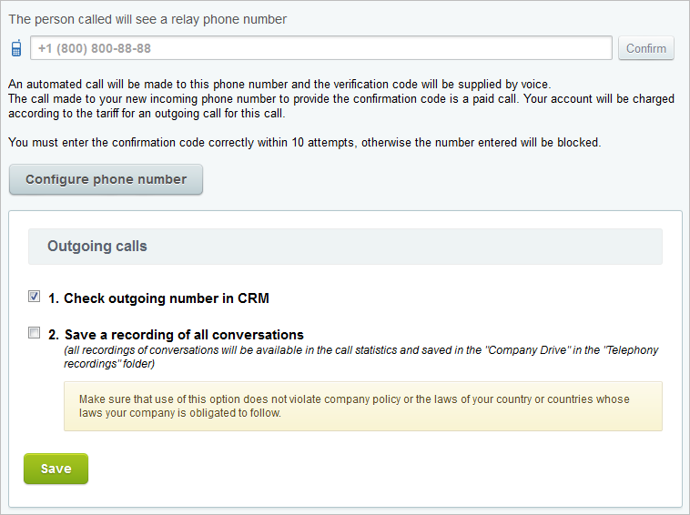Select the Outgoing calls section header
Image resolution: width=690 pixels, height=515 pixels.
click(345, 247)
